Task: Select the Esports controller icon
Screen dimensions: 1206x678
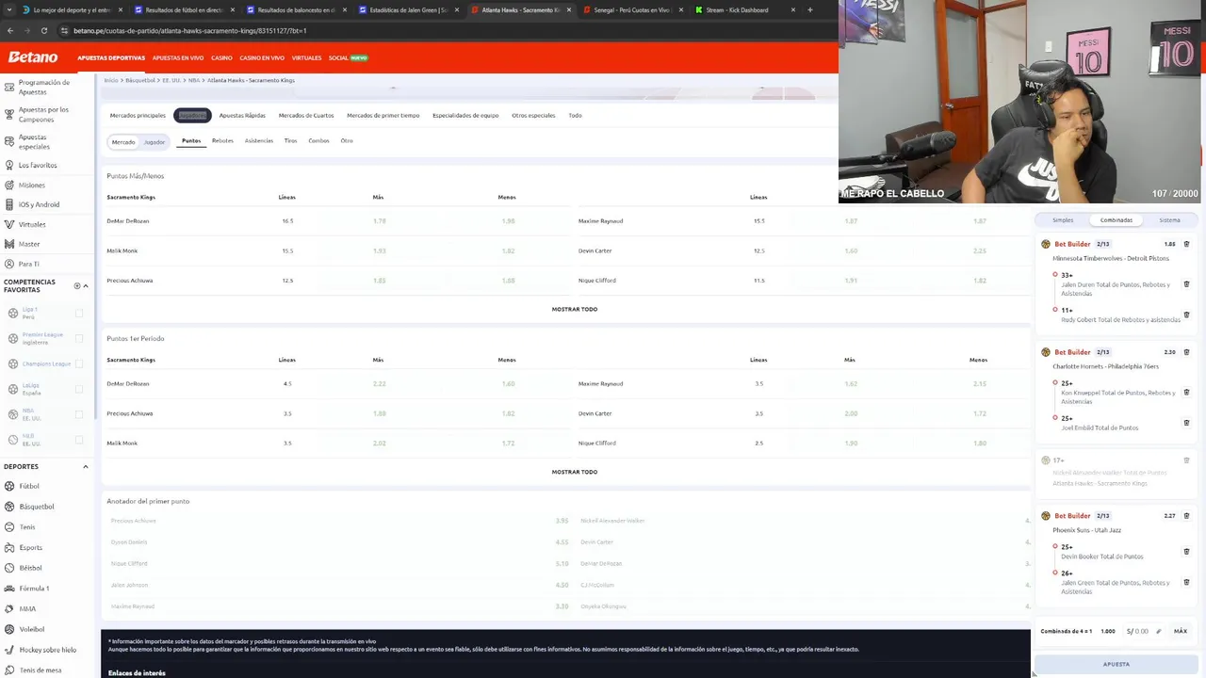Action: [9, 547]
